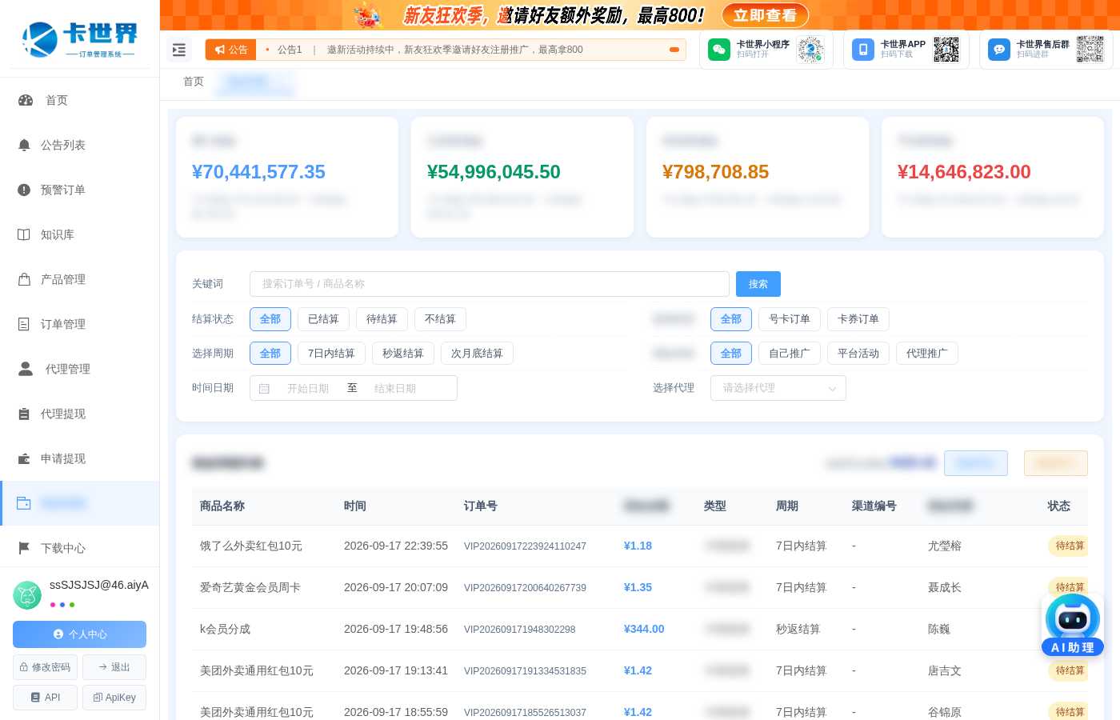Viewport: 1120px width, 720px height.
Task: Click the 开始日期 date input
Action: click(x=308, y=389)
